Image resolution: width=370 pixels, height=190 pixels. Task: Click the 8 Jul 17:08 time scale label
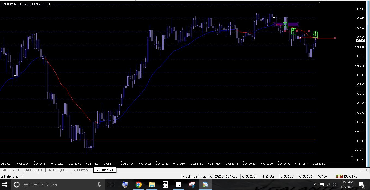pyautogui.click(x=93, y=164)
